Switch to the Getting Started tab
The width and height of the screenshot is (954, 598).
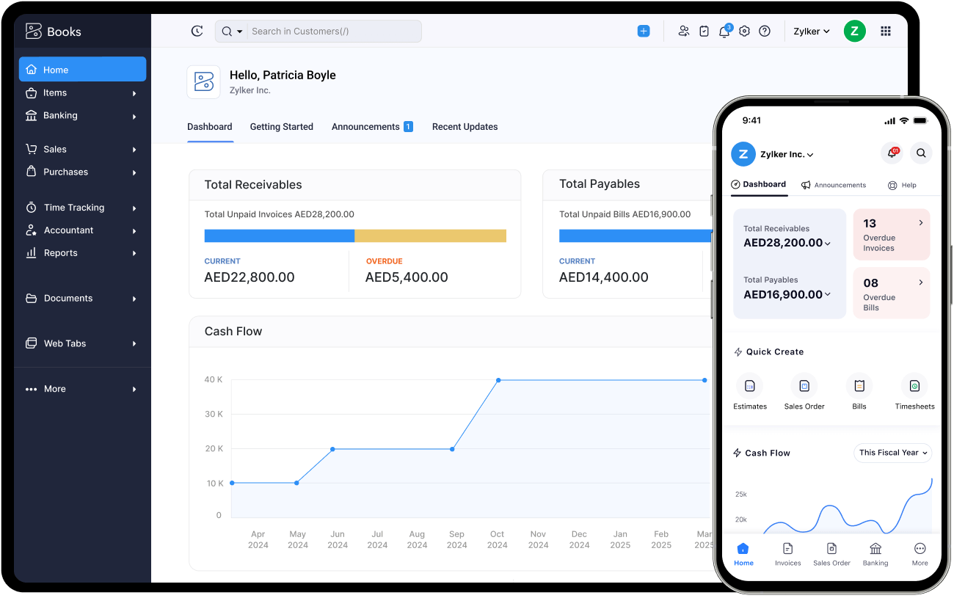(x=282, y=126)
